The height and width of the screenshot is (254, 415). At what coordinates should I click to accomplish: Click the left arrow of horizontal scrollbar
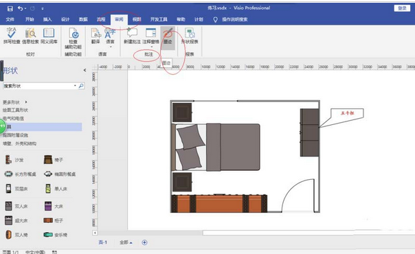click(95, 233)
